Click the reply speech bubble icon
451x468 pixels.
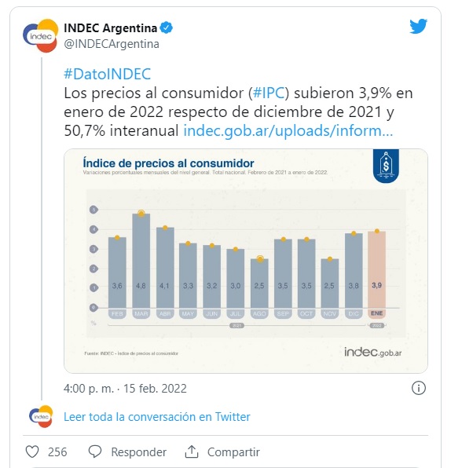(95, 452)
